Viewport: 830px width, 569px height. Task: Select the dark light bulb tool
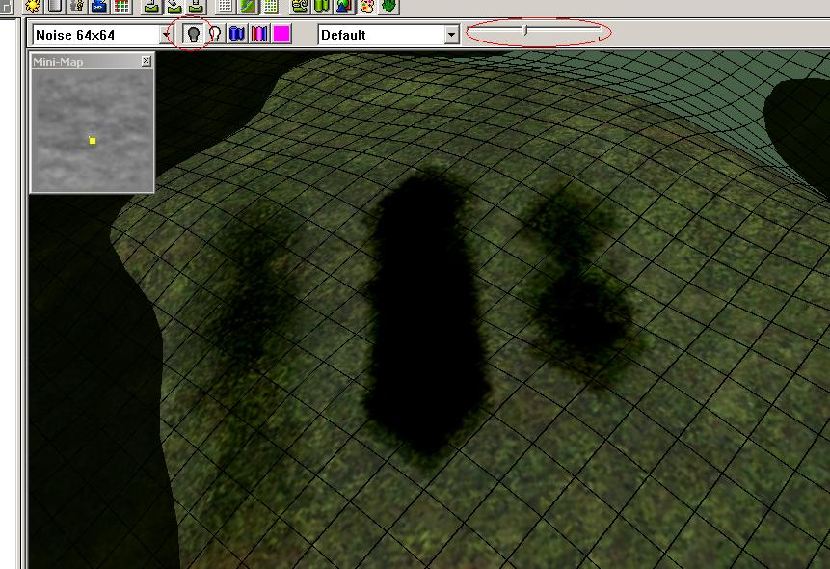[193, 35]
